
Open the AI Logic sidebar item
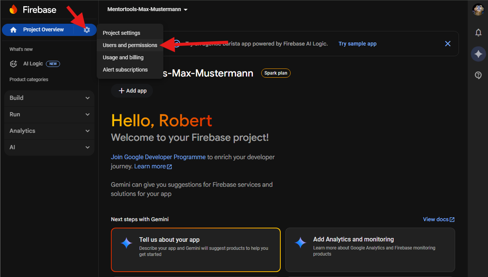(34, 64)
